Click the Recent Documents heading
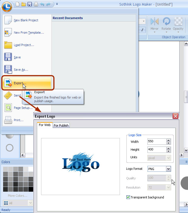 pyautogui.click(x=68, y=18)
